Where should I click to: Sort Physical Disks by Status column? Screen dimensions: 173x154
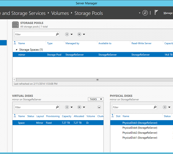coord(167,116)
